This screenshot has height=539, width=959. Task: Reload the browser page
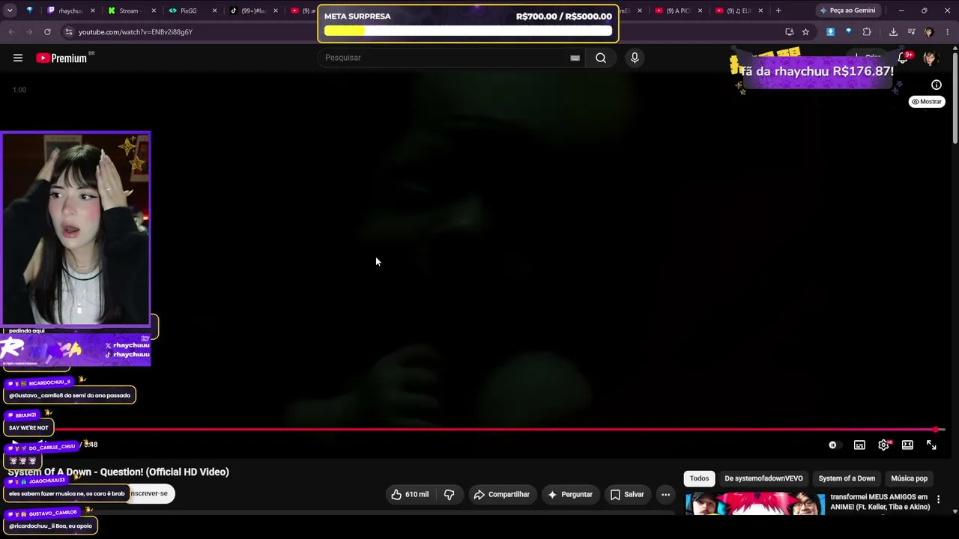point(47,31)
